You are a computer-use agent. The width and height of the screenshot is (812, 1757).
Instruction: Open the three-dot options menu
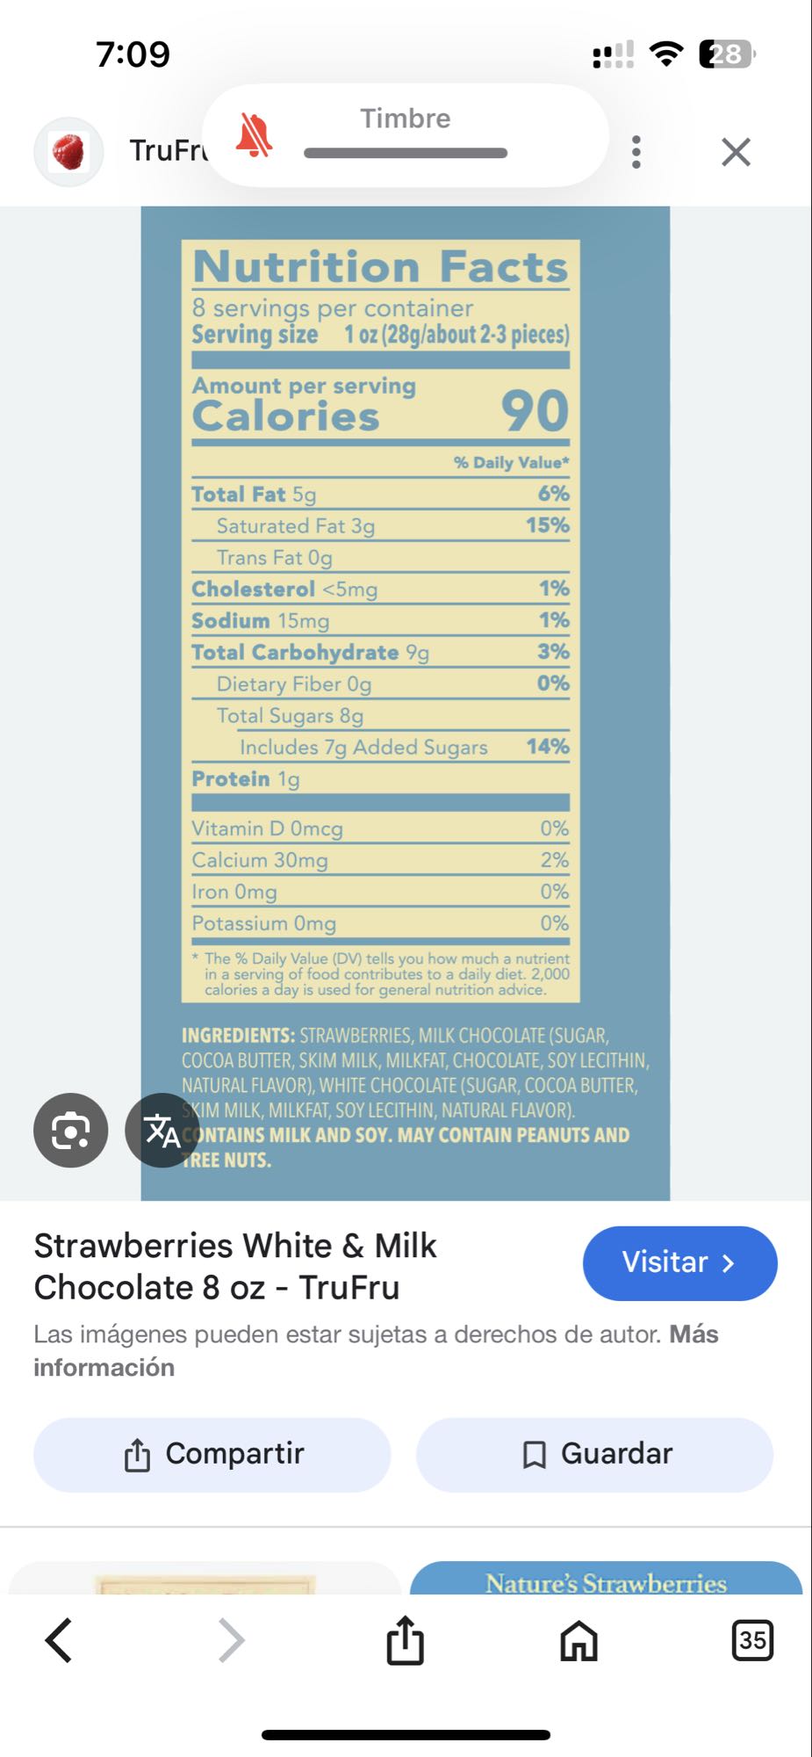coord(636,152)
